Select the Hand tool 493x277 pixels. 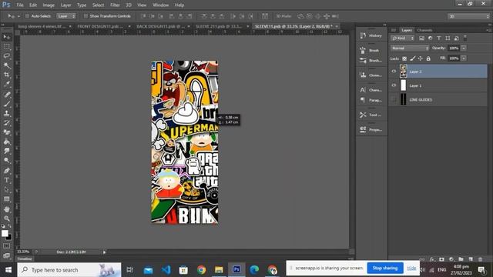coord(7,209)
